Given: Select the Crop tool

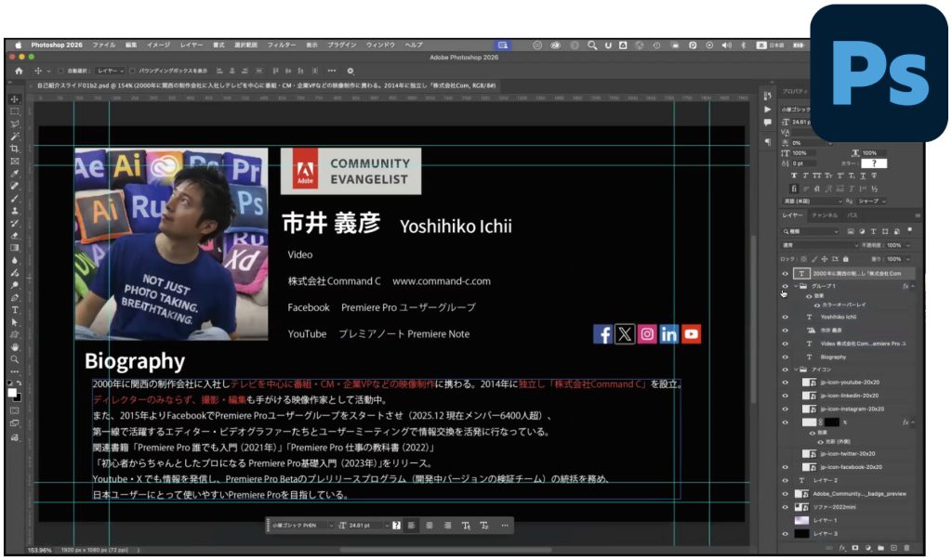Looking at the screenshot, I should [15, 149].
